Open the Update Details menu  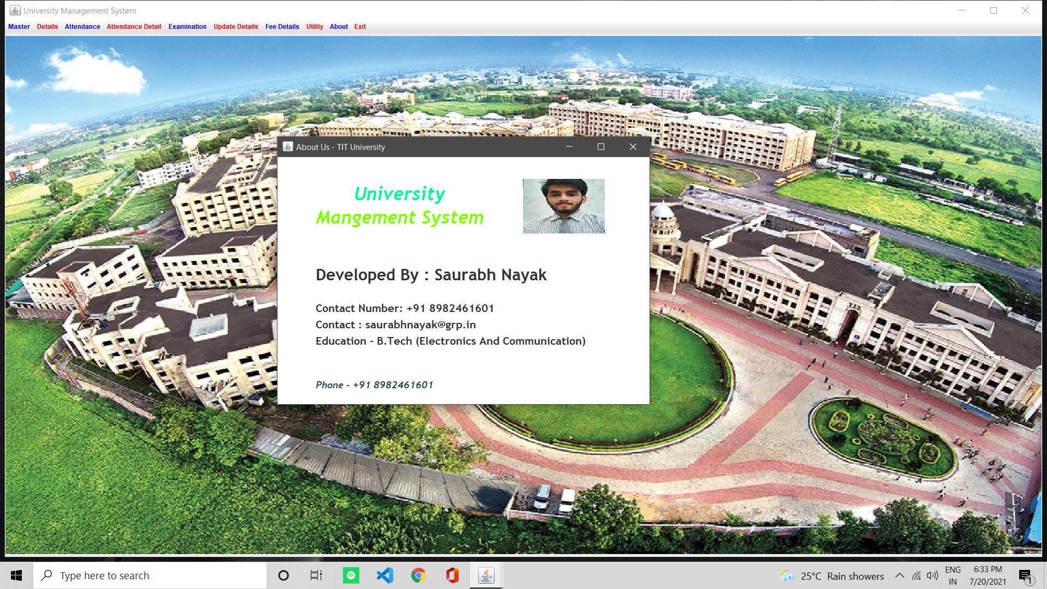tap(236, 27)
